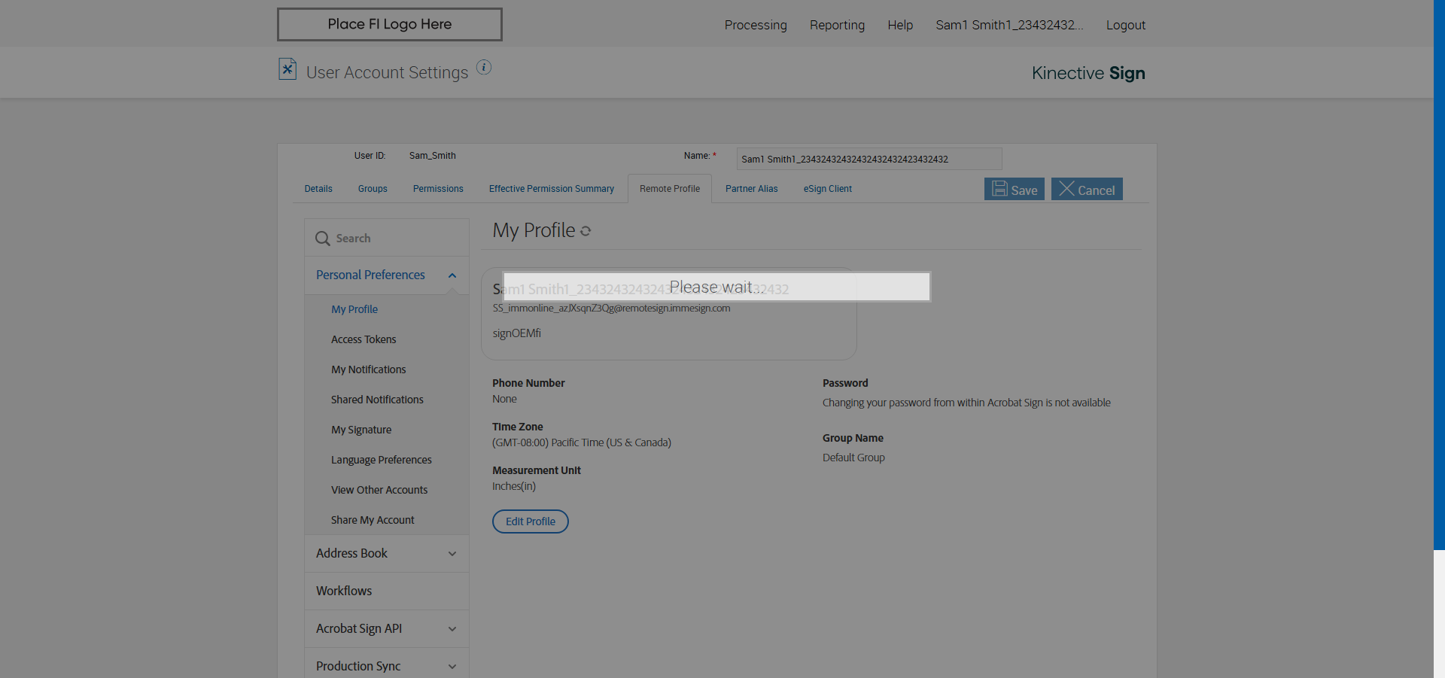Open the Help menu
The image size is (1445, 678).
pyautogui.click(x=900, y=25)
